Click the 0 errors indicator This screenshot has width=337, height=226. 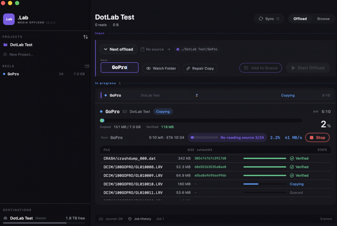(x=326, y=219)
